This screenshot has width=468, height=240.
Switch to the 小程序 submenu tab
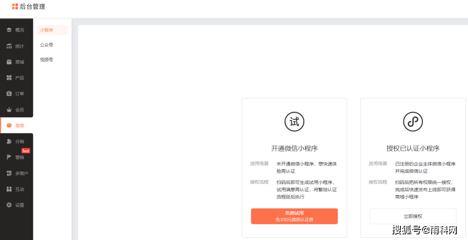[x=46, y=30]
